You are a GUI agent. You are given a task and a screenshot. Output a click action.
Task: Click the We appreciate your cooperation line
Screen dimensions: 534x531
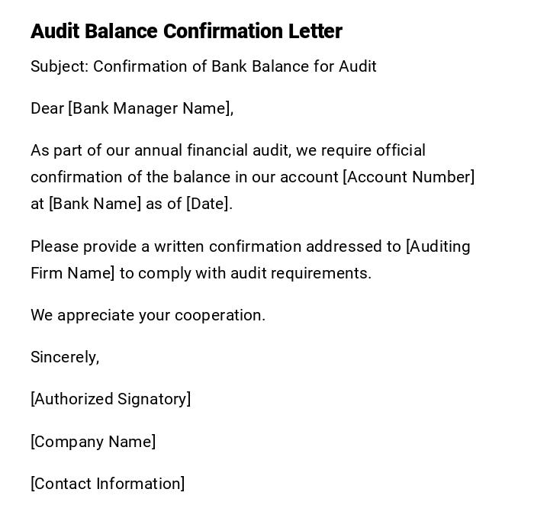pos(148,315)
